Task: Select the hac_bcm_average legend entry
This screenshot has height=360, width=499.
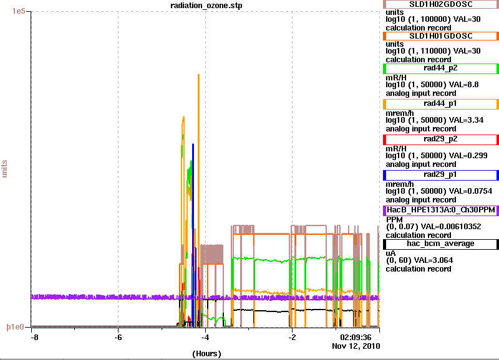Action: pyautogui.click(x=441, y=244)
